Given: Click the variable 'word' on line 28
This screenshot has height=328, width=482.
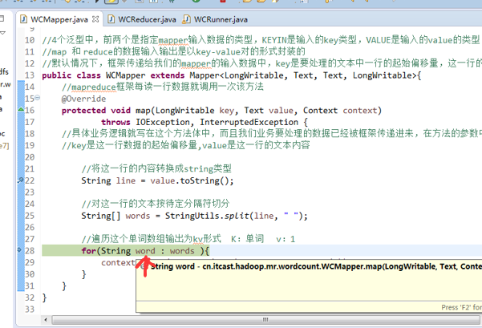Looking at the screenshot, I should point(145,251).
